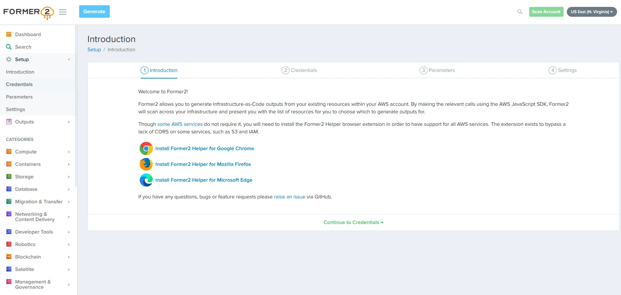Open Parameters in the sidebar
This screenshot has width=621, height=295.
pyautogui.click(x=19, y=97)
